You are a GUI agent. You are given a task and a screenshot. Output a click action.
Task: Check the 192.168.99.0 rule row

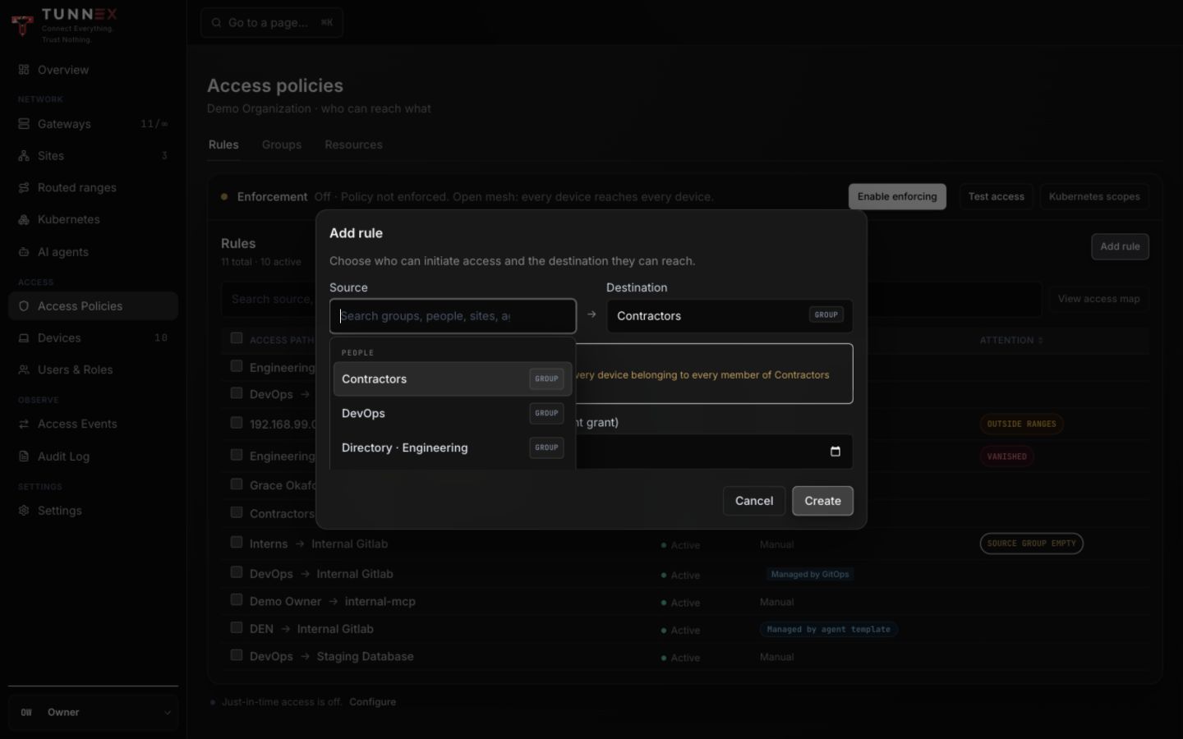click(x=237, y=423)
